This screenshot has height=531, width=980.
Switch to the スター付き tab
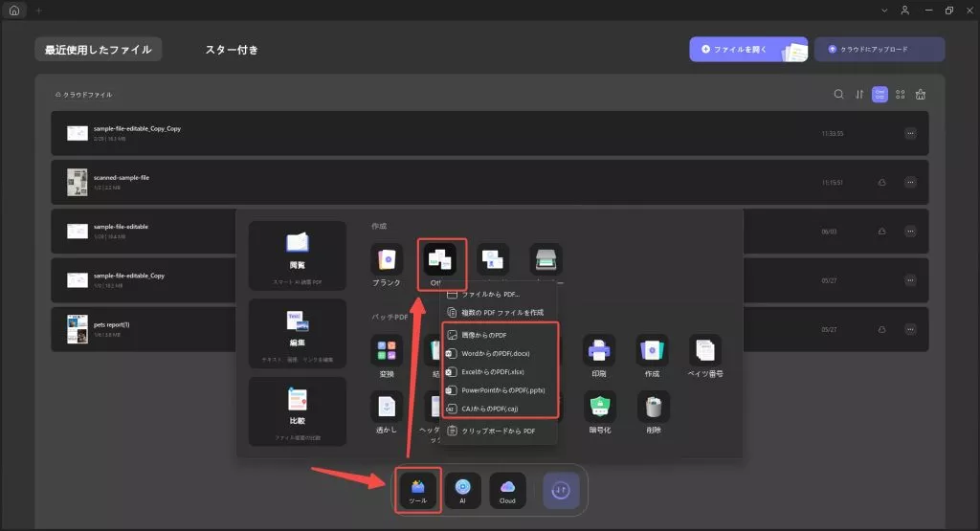232,50
